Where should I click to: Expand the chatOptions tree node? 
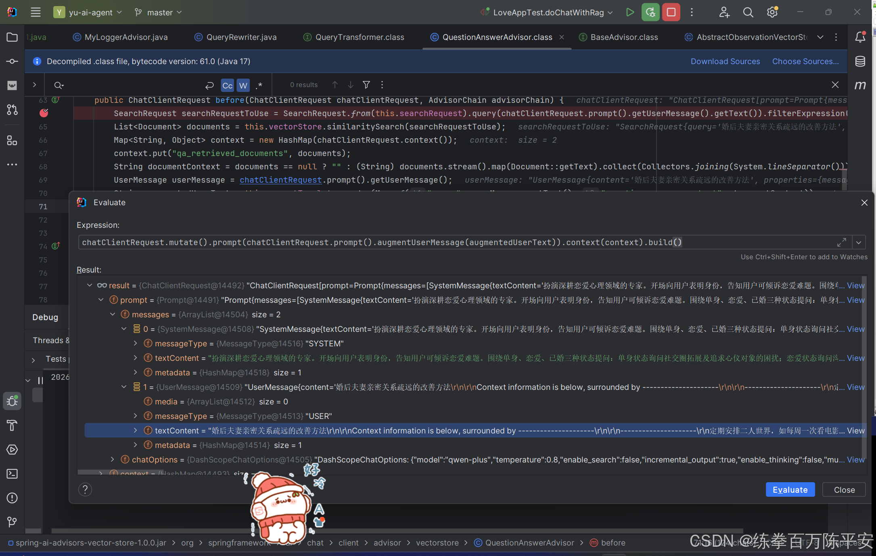point(113,459)
